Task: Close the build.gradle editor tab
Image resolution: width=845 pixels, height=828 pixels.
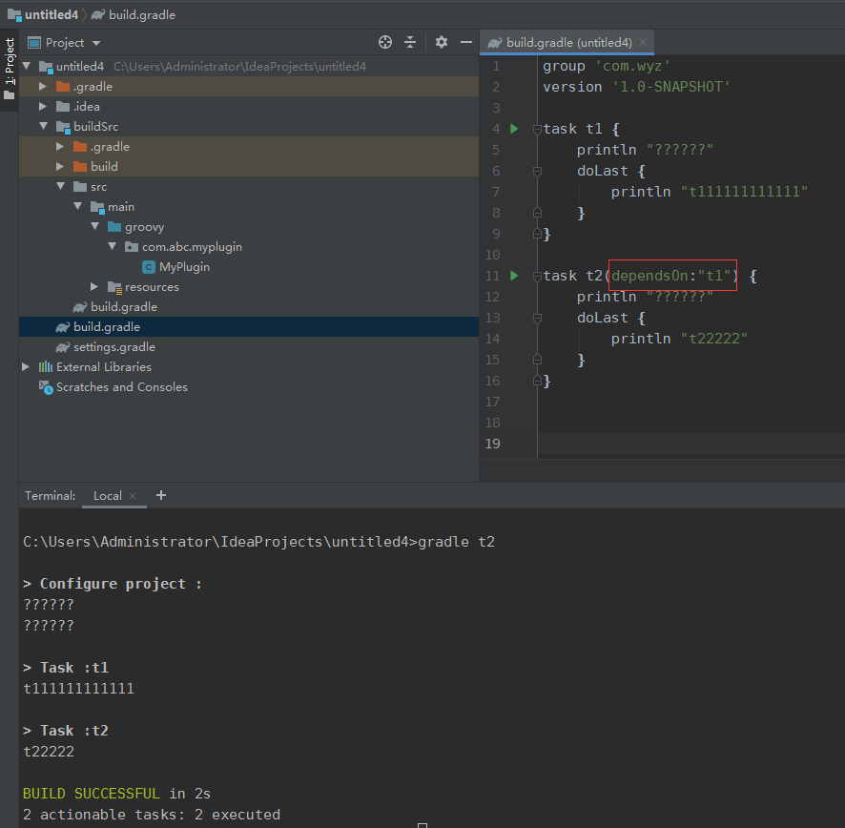Action: pos(644,42)
